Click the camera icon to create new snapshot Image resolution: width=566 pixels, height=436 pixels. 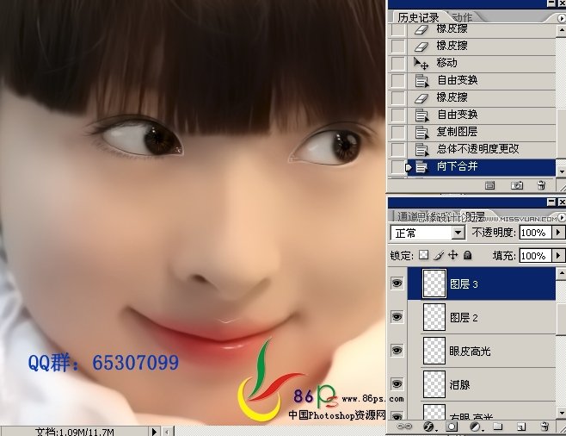(x=517, y=185)
